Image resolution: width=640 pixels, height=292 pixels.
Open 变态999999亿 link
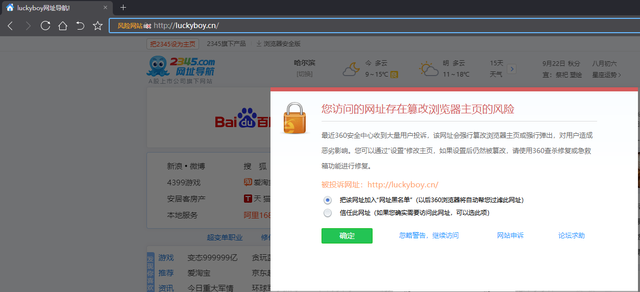click(x=212, y=258)
